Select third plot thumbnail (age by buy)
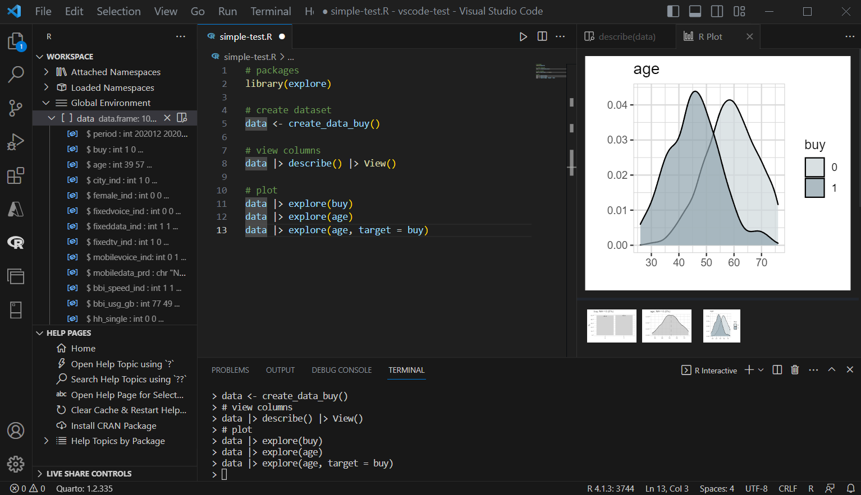 coord(722,326)
